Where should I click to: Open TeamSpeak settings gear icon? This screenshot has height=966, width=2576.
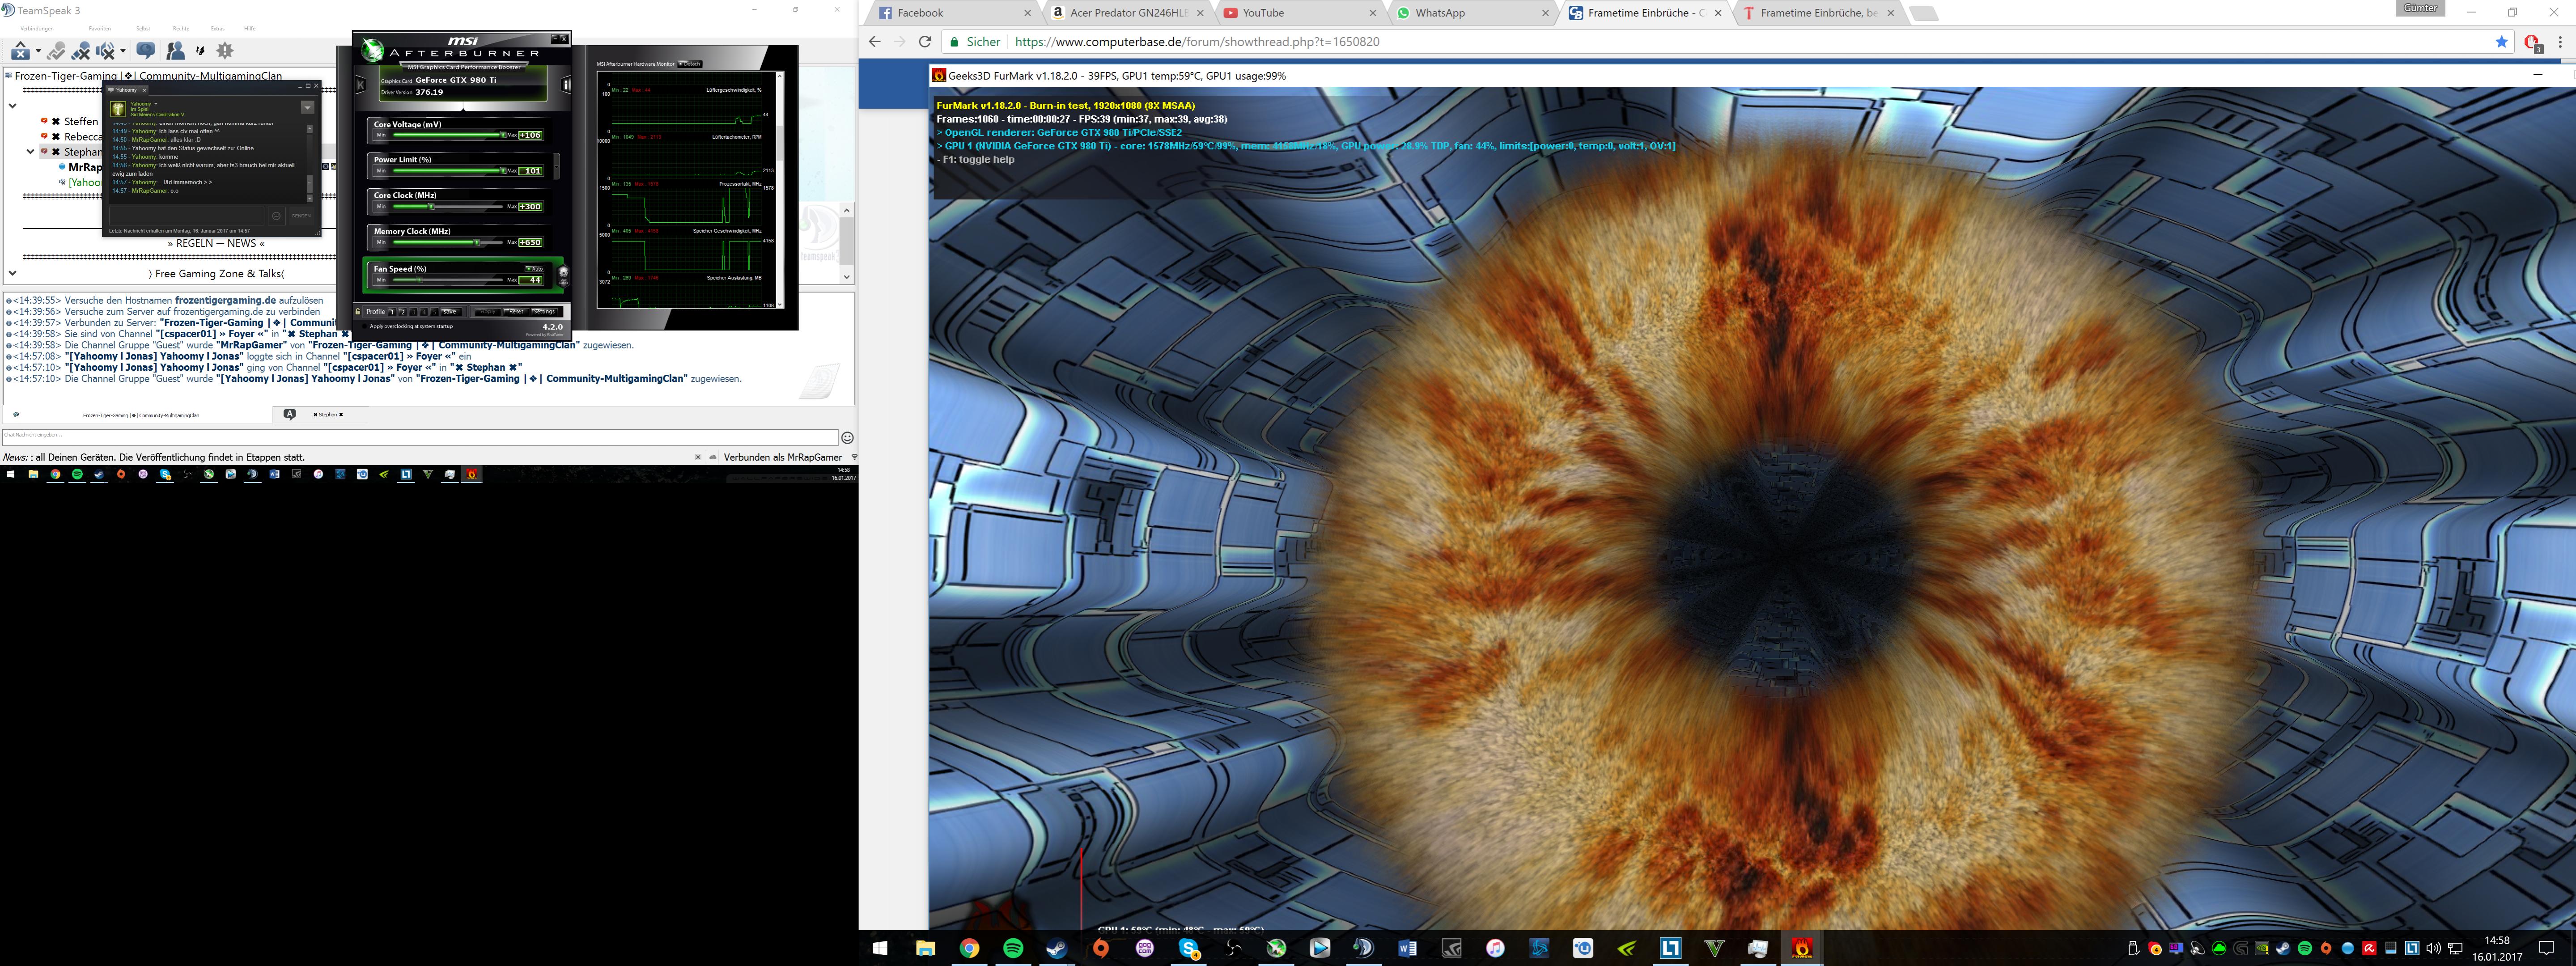click(225, 51)
